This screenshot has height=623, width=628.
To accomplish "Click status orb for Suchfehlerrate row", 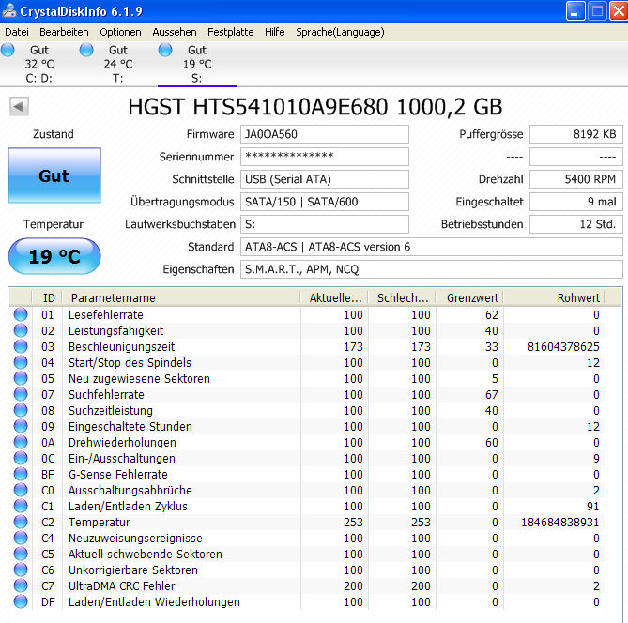I will [x=21, y=394].
